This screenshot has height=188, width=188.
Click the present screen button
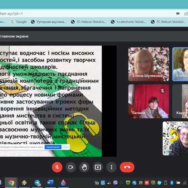click(x=98, y=167)
